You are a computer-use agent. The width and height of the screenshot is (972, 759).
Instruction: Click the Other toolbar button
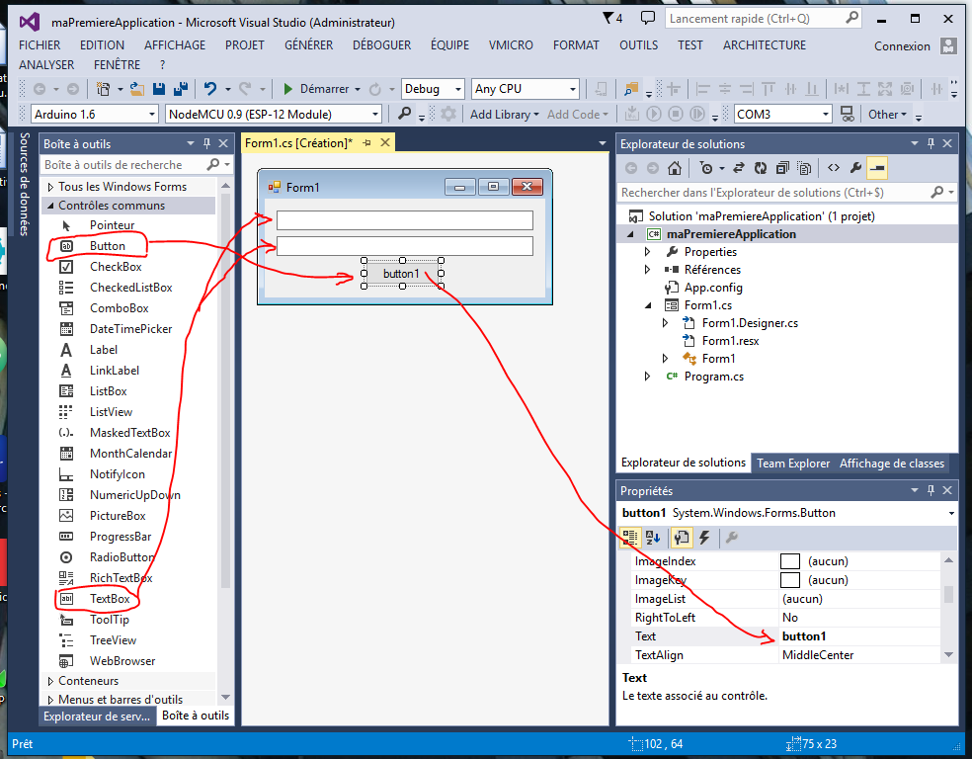pyautogui.click(x=887, y=114)
